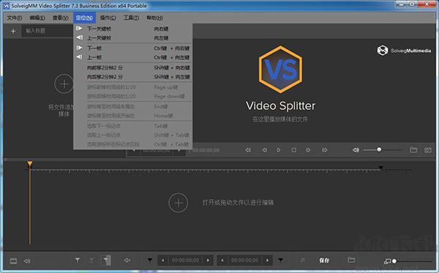This screenshot has height=273, width=439.
Task: Click the 打开或拖动文件以进行编辑 timeline text
Action: coord(238,203)
